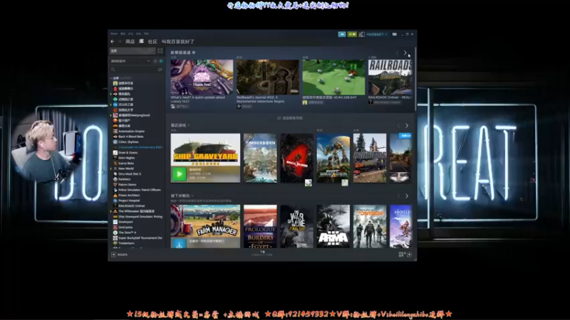Play Ship Graveyard Simulator with green button
The width and height of the screenshot is (570, 320).
tap(179, 174)
